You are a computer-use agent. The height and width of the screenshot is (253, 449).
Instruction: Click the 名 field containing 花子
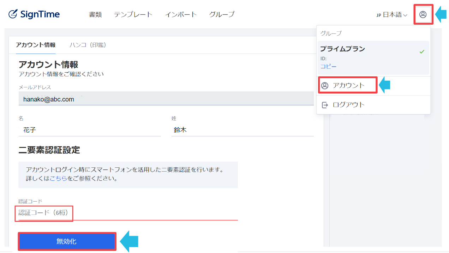[90, 130]
